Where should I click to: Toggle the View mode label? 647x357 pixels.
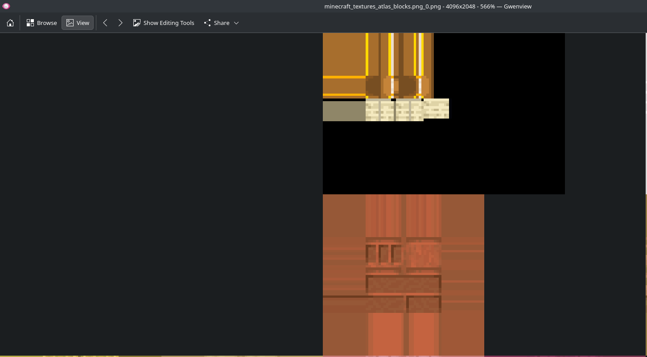tap(83, 23)
